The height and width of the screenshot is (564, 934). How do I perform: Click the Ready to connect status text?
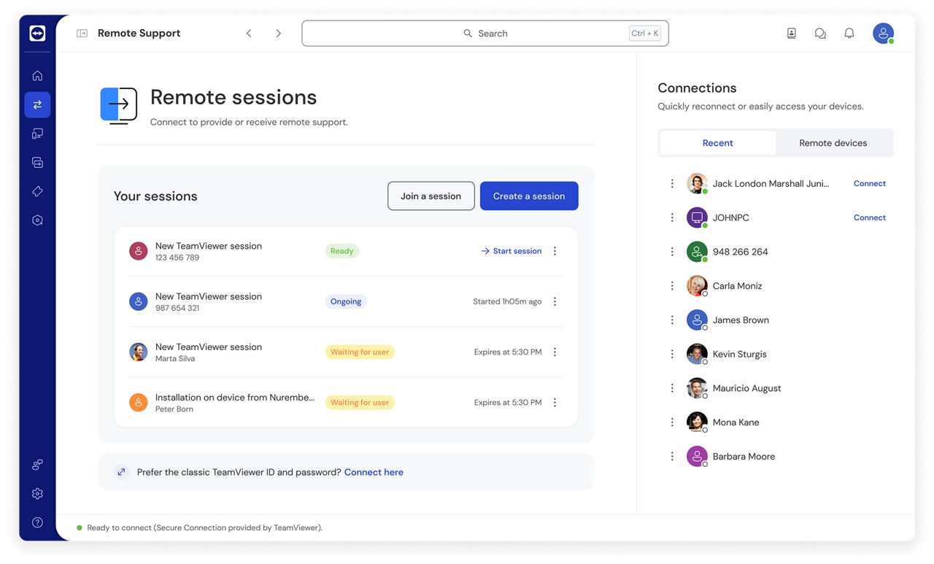coord(204,528)
